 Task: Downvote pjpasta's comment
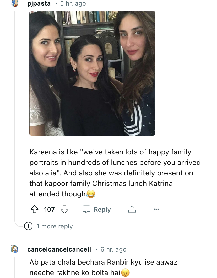[x=64, y=209]
